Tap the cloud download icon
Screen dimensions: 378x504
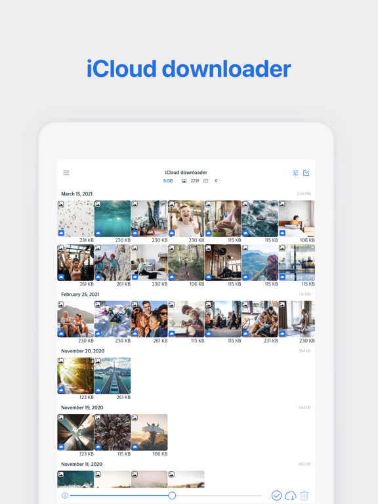[x=291, y=495]
